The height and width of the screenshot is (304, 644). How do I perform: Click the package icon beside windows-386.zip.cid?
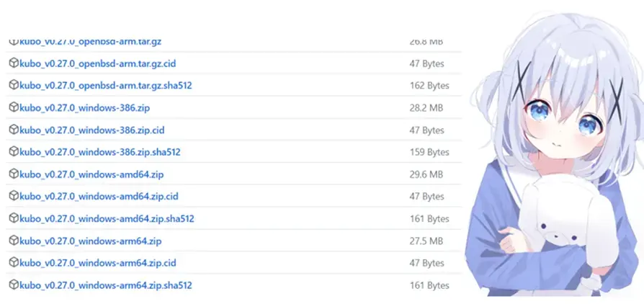pyautogui.click(x=14, y=130)
